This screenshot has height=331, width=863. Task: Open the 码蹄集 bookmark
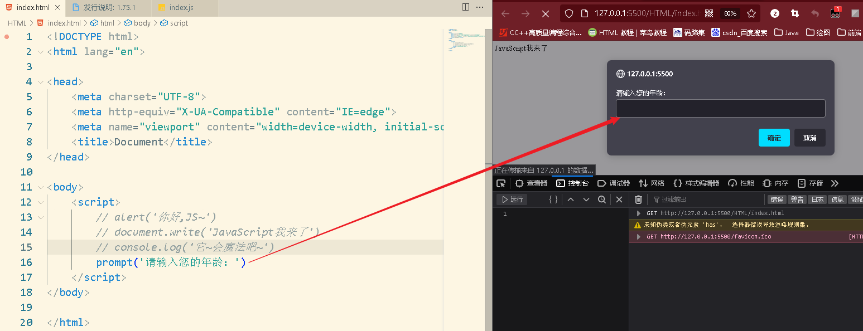689,32
